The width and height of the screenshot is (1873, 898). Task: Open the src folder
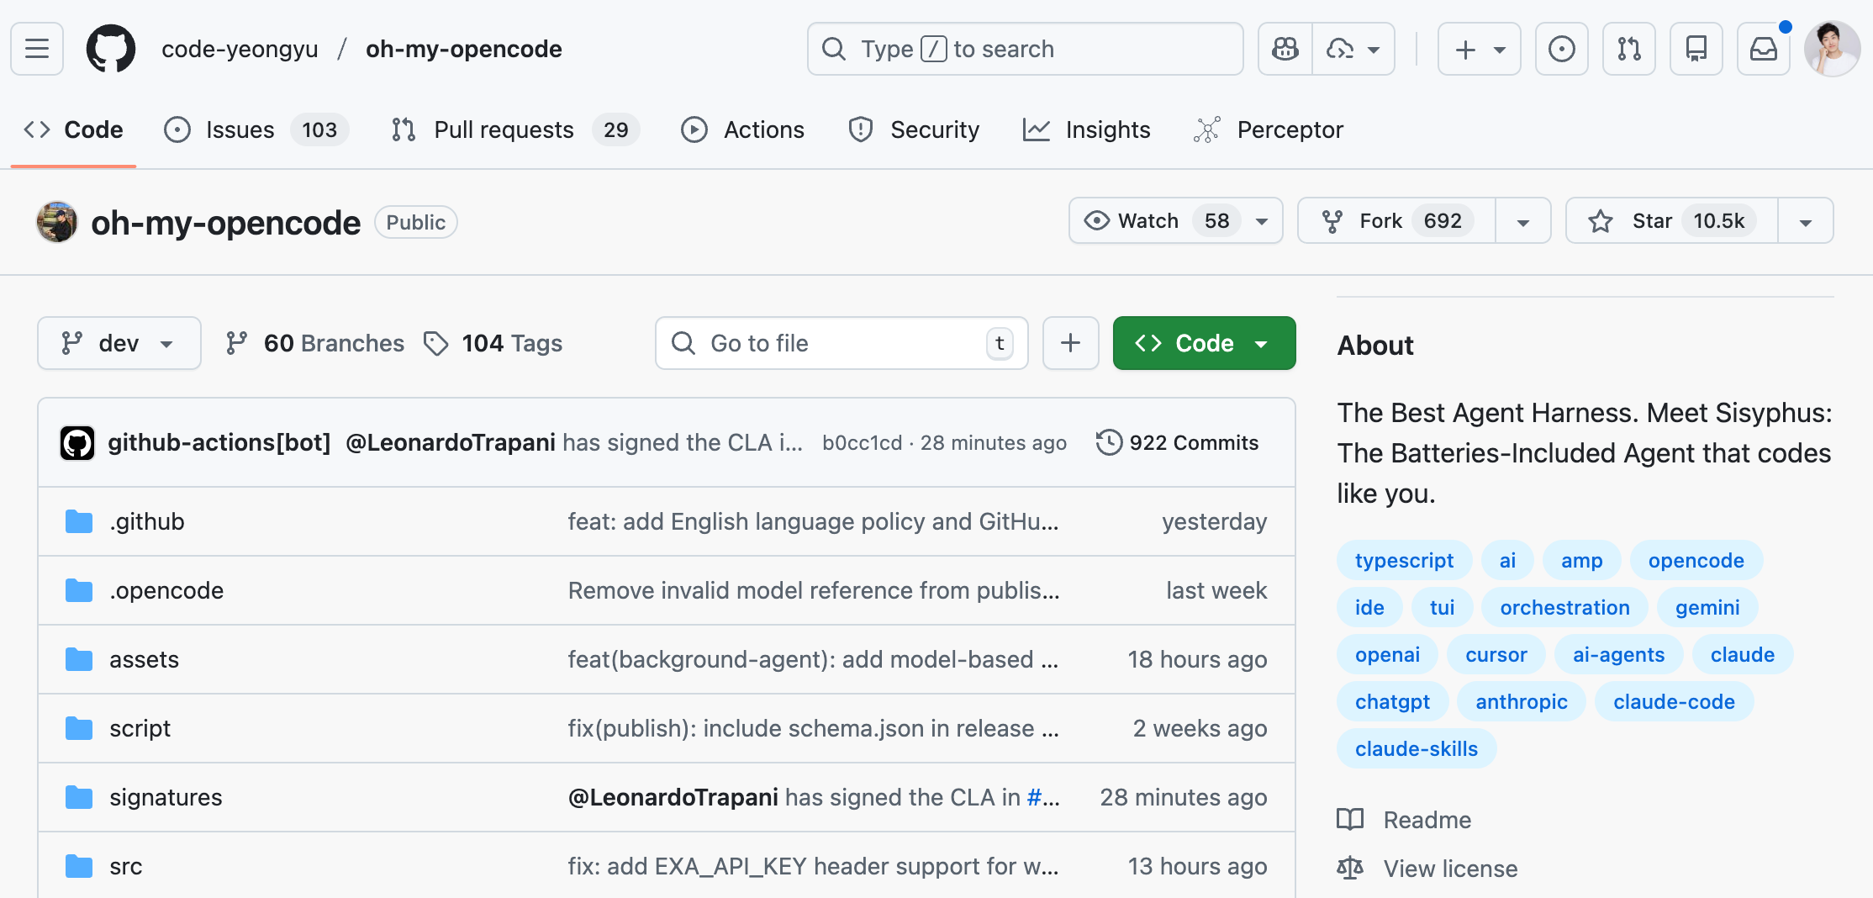pos(125,866)
